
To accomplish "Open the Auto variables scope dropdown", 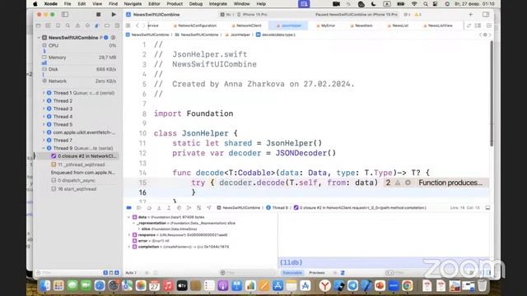I will 132,273.
